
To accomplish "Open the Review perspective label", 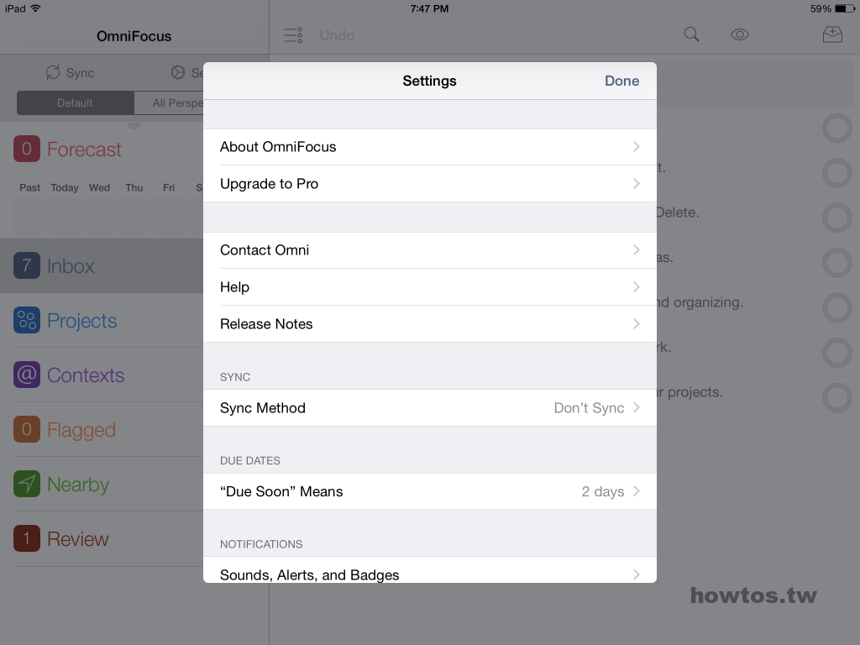I will 78,539.
